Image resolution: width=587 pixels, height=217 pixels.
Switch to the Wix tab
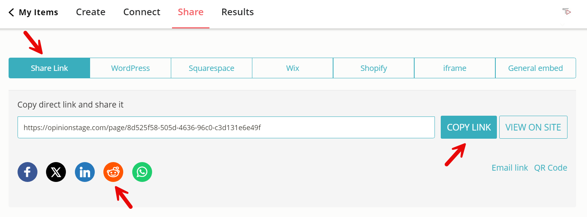coord(293,68)
